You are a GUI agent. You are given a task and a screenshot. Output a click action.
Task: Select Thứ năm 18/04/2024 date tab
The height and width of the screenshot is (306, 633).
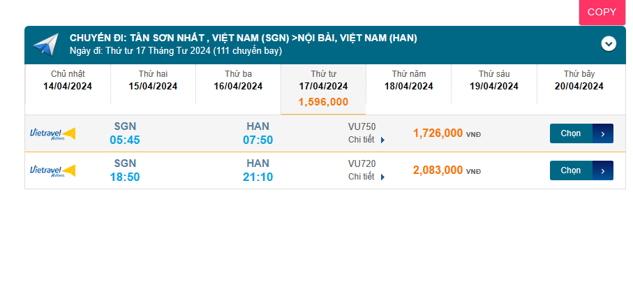pos(408,80)
